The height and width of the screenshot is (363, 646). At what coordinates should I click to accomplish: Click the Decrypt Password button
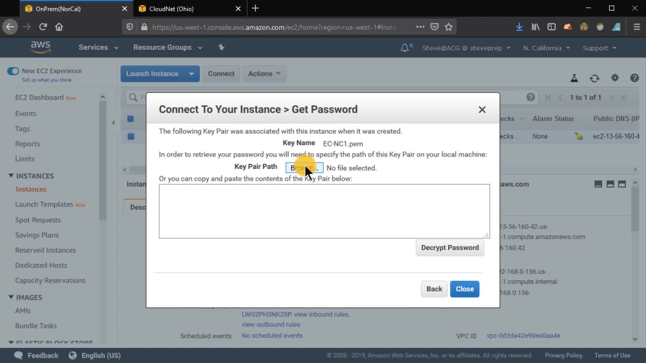450,248
